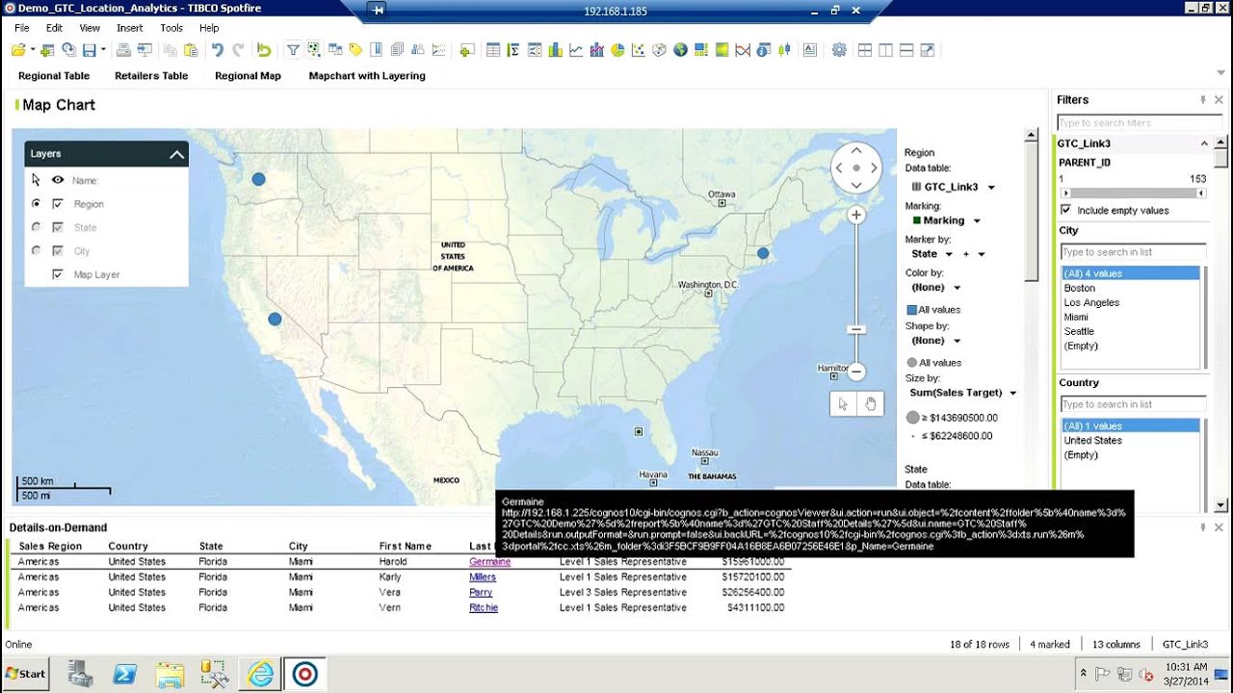
Task: Insert a Scatter Plot from toolbar
Action: point(639,50)
